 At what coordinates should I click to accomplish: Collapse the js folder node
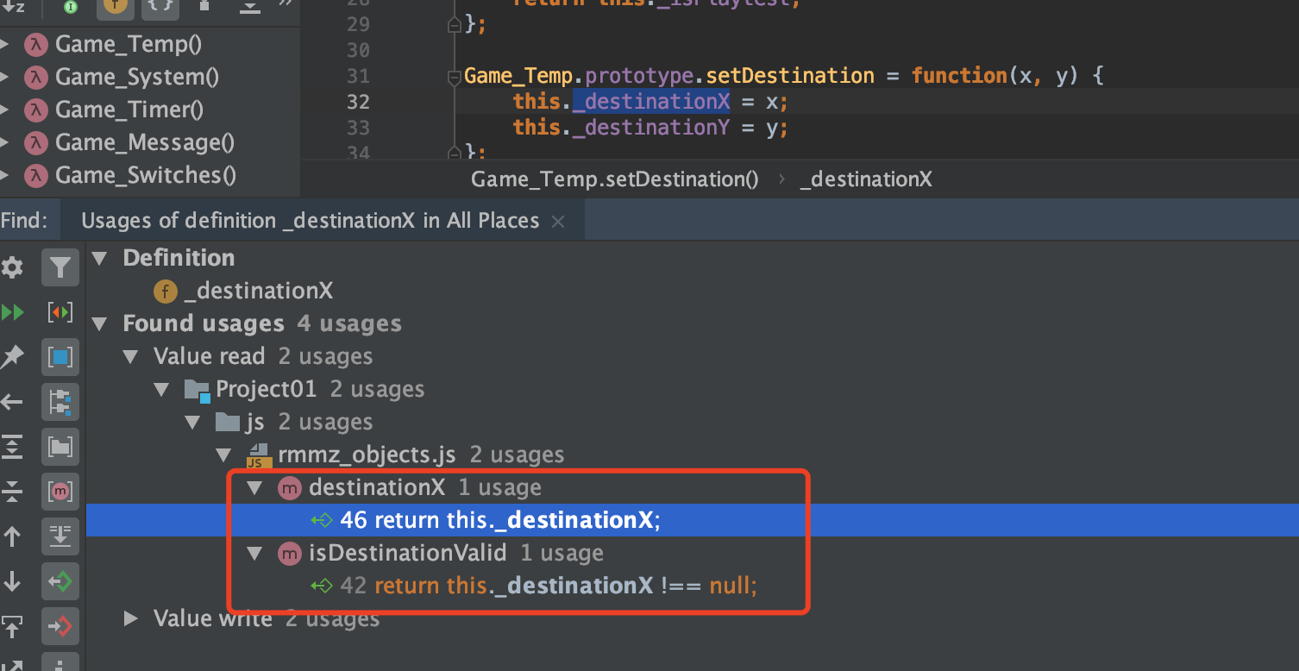click(x=193, y=423)
